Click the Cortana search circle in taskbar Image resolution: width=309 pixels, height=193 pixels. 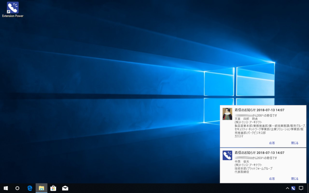17,188
